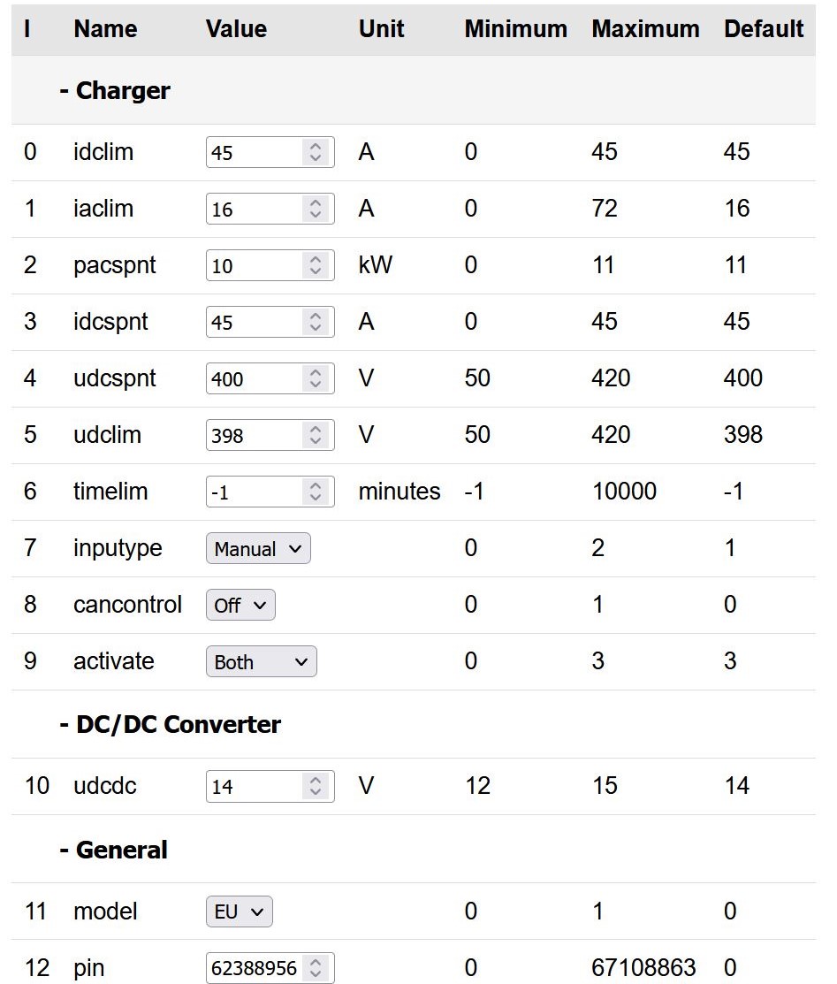Screen dimensions: 837x984
Task: Open the inputype Manual dropdown
Action: click(258, 548)
